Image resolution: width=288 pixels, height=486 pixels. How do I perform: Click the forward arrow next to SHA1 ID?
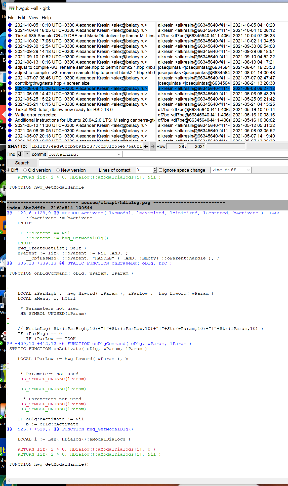pyautogui.click(x=153, y=146)
